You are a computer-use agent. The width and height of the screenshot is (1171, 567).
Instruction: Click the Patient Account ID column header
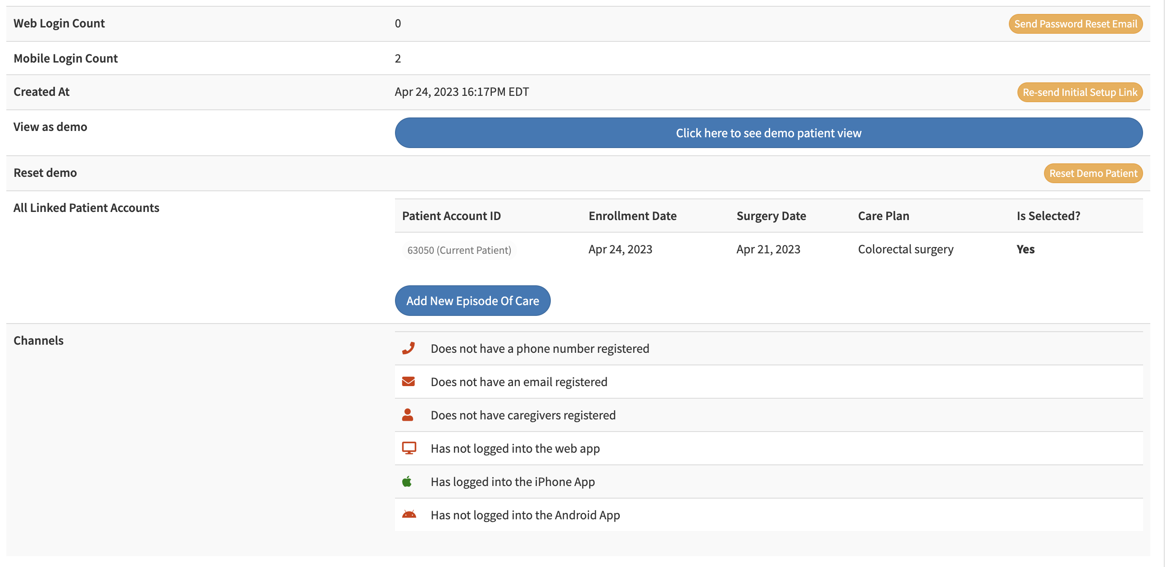(451, 216)
